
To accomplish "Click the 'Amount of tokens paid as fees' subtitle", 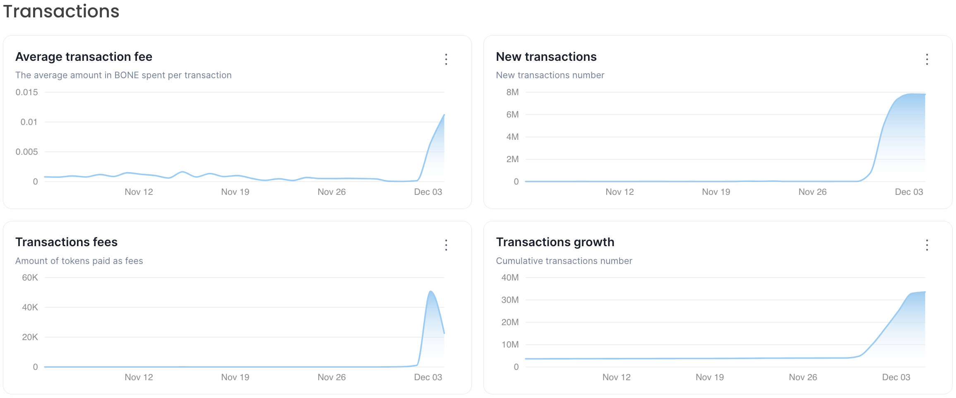I will 79,261.
